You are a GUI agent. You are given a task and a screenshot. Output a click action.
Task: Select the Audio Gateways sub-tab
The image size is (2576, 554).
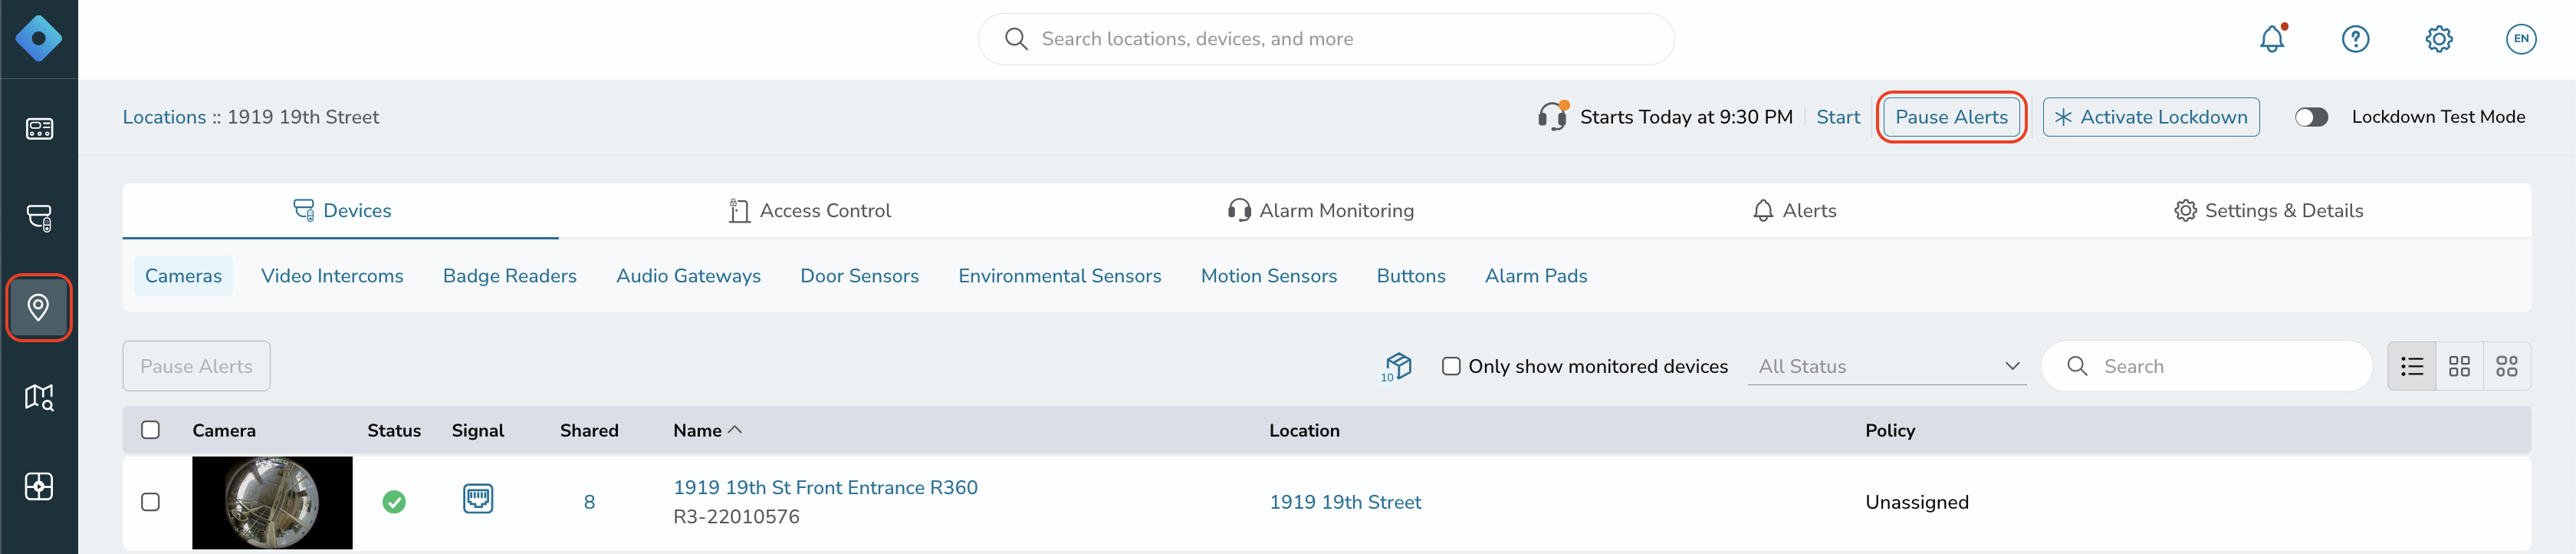pyautogui.click(x=688, y=276)
